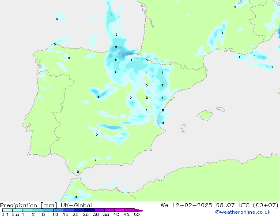Screen dimensions: 280x216
Task: Click the 15–20 mm legend color box
Action: [x=69, y=210]
